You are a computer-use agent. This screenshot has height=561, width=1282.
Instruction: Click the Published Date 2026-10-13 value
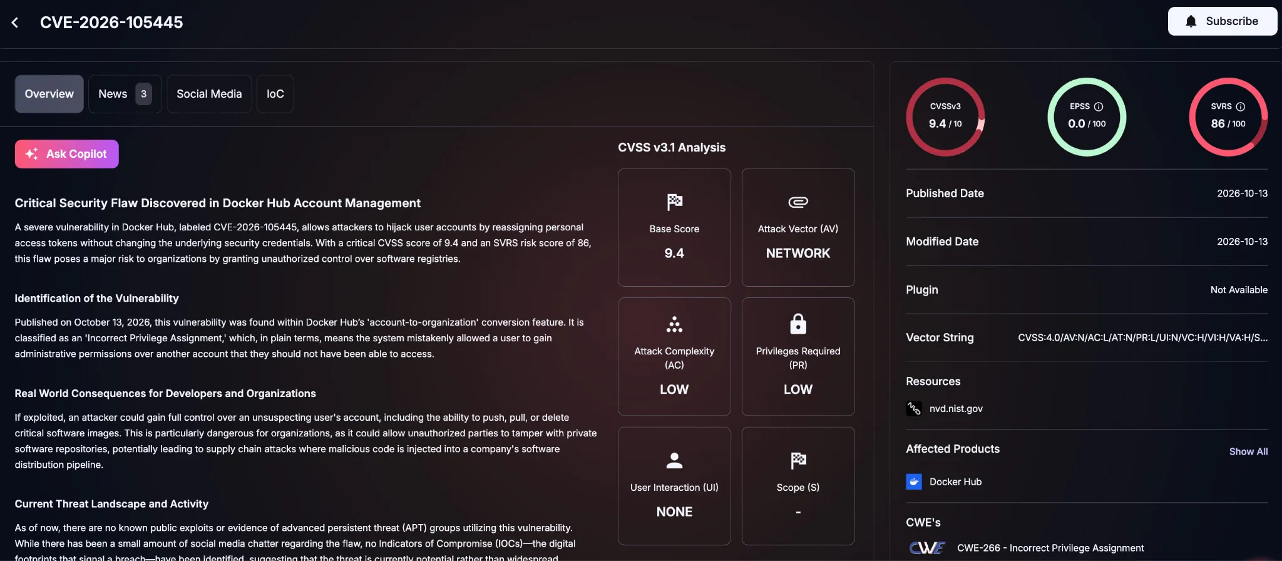[x=1242, y=193]
